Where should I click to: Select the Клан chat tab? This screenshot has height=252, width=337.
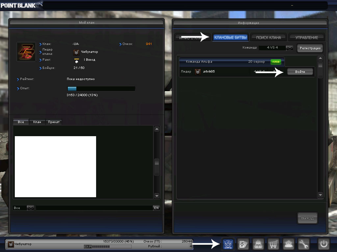click(x=37, y=122)
